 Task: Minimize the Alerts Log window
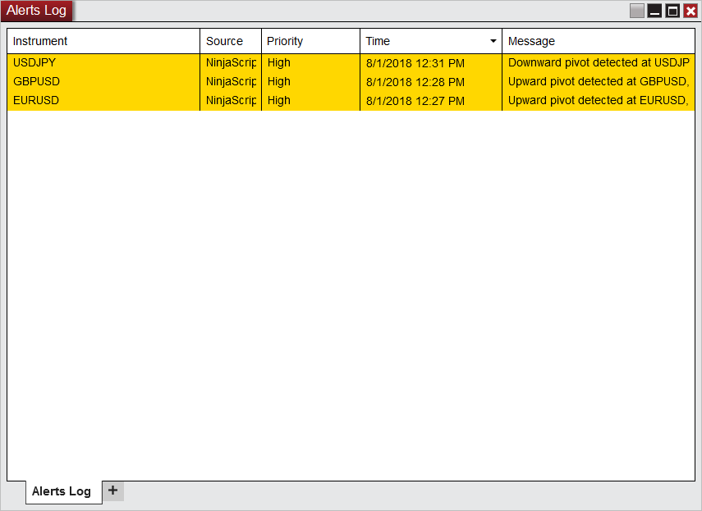tap(654, 11)
